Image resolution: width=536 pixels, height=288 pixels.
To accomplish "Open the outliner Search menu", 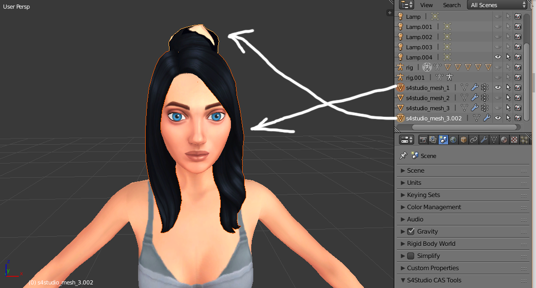I will click(x=452, y=5).
